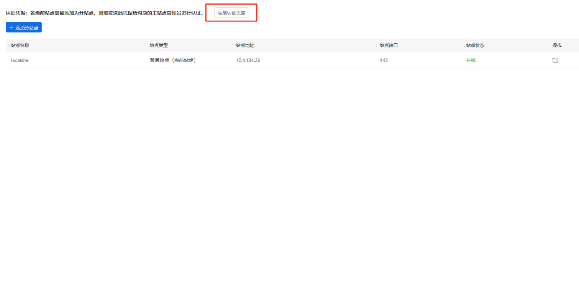Viewport: 579px width, 294px height.
Task: Select the 普通站点（当前站点）cell
Action: pos(173,60)
